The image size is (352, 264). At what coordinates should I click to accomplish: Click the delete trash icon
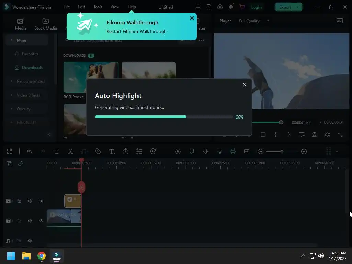point(57,151)
